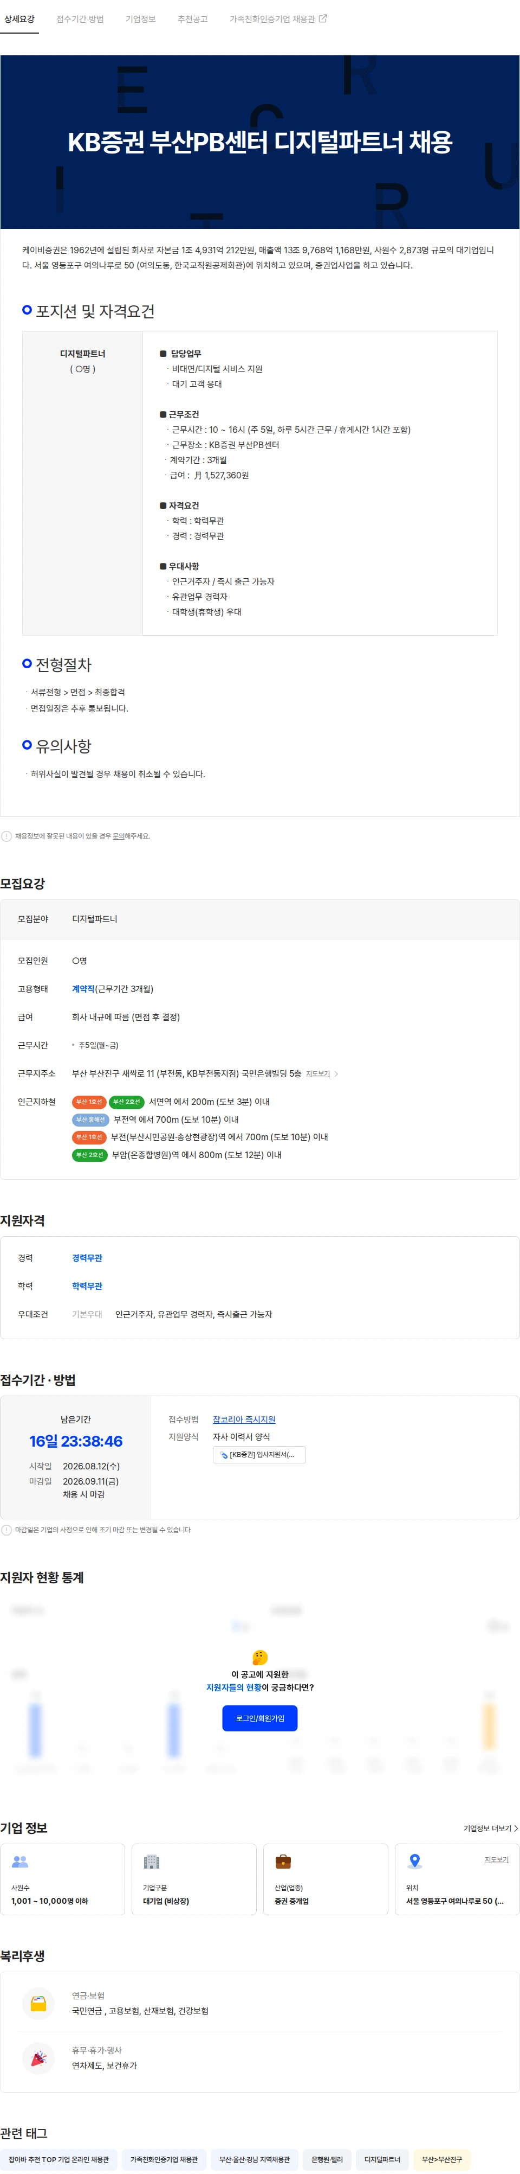Click the 기업구분 building icon
The image size is (520, 2174).
point(152,1862)
